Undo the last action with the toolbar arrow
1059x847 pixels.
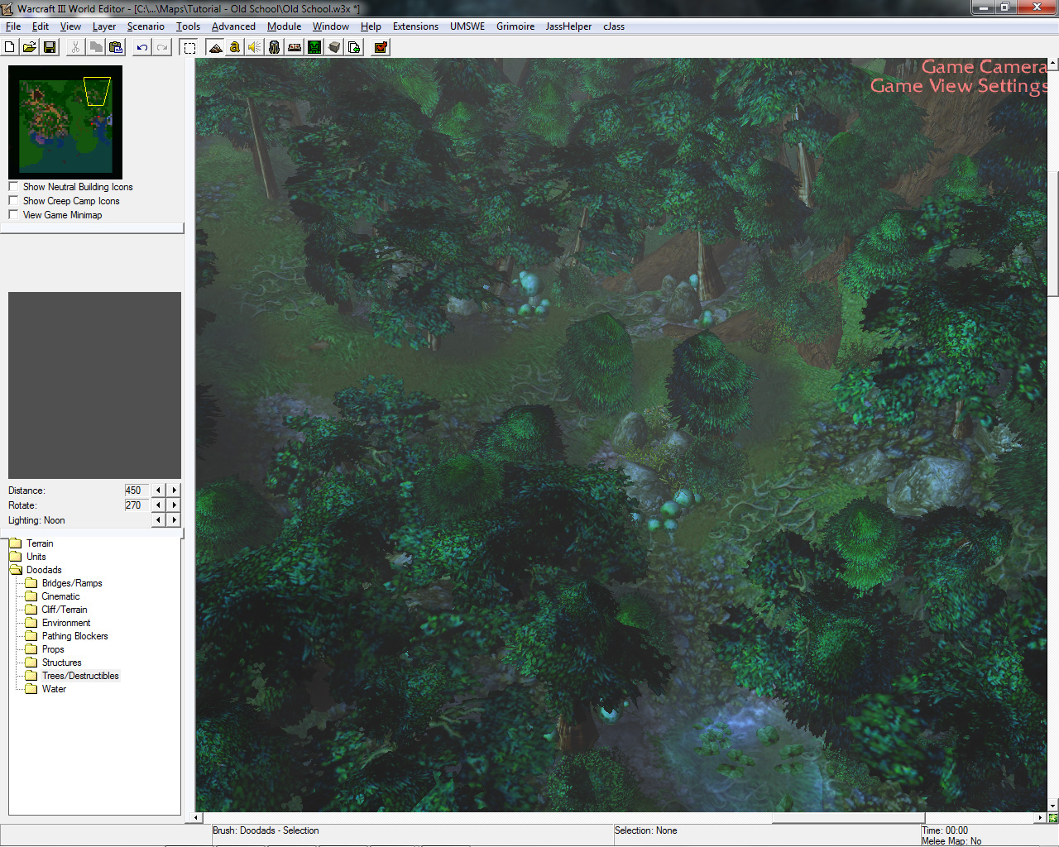[x=142, y=47]
